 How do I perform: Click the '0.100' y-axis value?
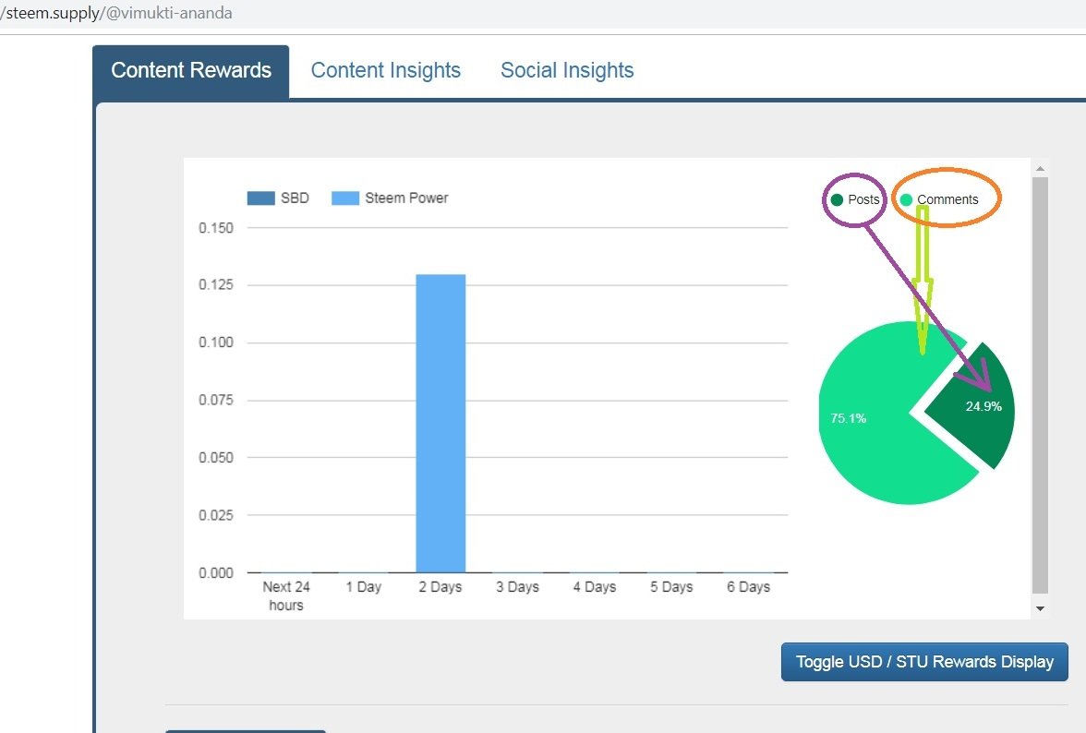216,342
